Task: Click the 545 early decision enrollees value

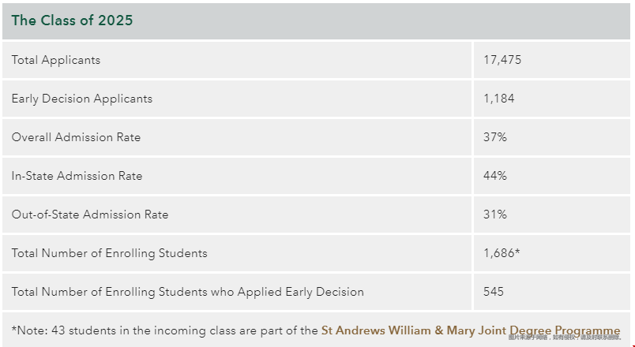Action: pos(494,292)
